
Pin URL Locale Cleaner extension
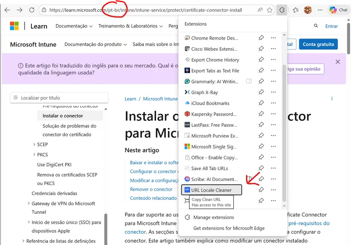(x=261, y=190)
